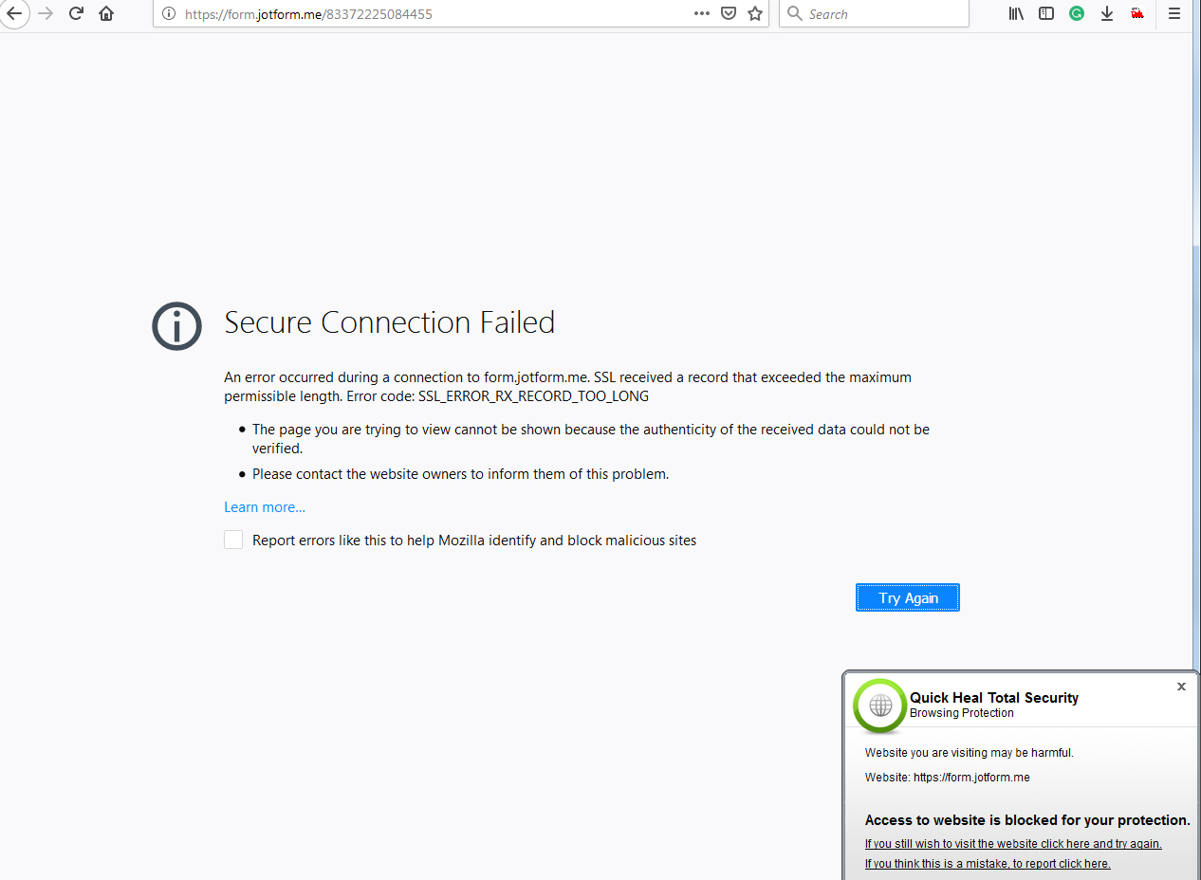Click 'Access to website is blocked' message
Viewport: 1201px width, 880px height.
[1027, 820]
